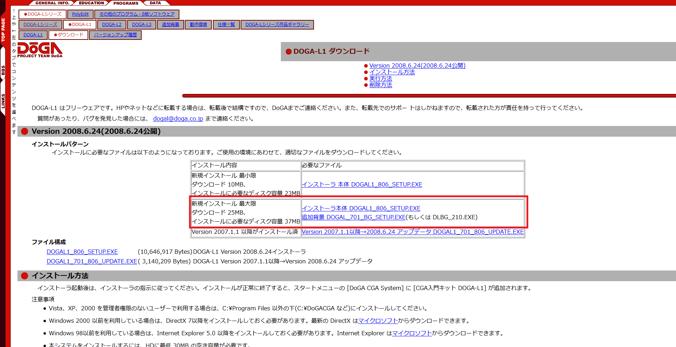
Task: Click the DOGA-L1 ダウンロード page heading
Action: pos(331,51)
